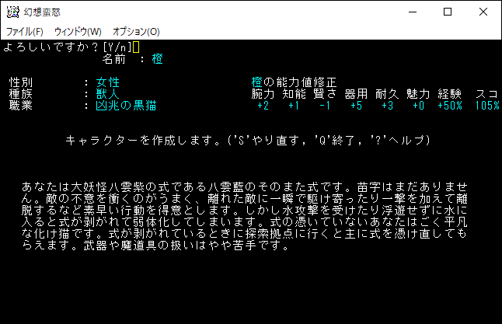Screen dimensions: 502x324
Task: Click the character name 橙 next to 名前
Action: 158,59
